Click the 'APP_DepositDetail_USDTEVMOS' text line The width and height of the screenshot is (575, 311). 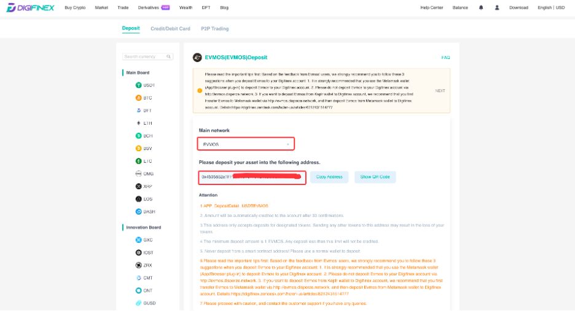point(234,206)
